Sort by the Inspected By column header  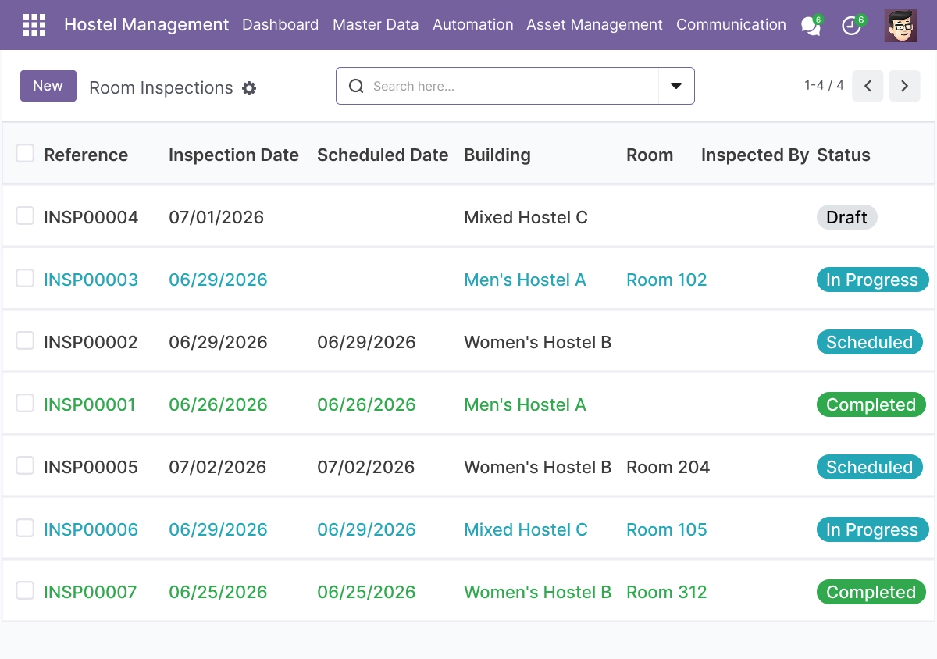(755, 155)
